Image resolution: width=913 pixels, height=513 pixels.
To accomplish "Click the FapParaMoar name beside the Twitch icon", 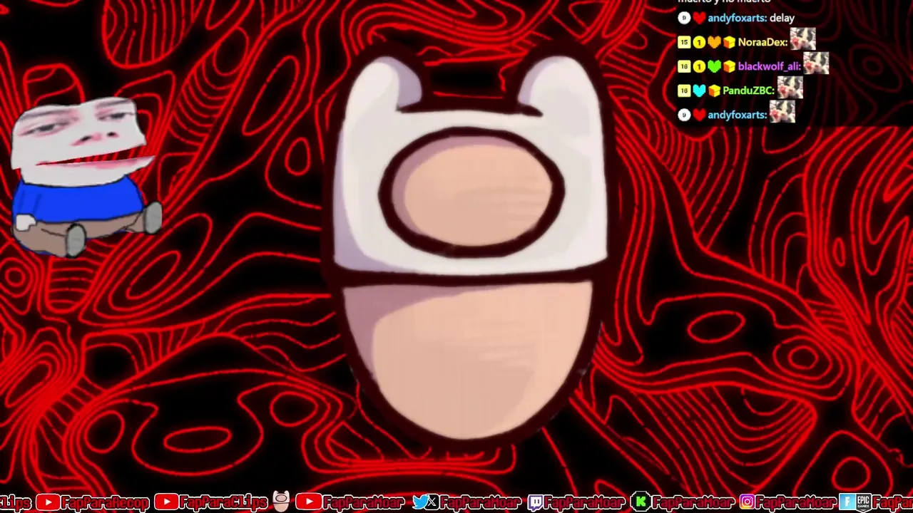I will (x=585, y=502).
